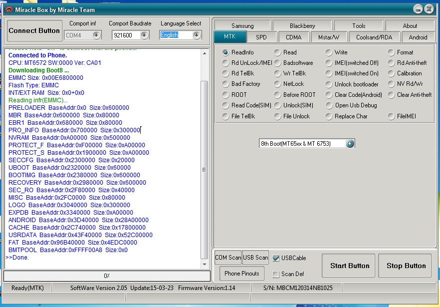Viewport: 440px width, 307px height.
Task: Run COM Scan
Action: point(228,258)
